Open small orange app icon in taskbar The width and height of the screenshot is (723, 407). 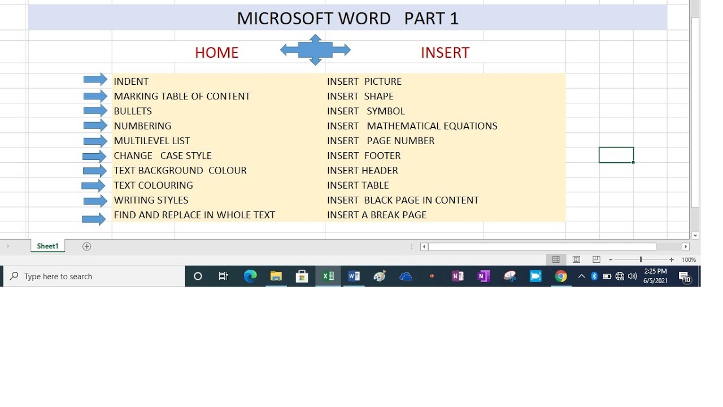tap(432, 276)
